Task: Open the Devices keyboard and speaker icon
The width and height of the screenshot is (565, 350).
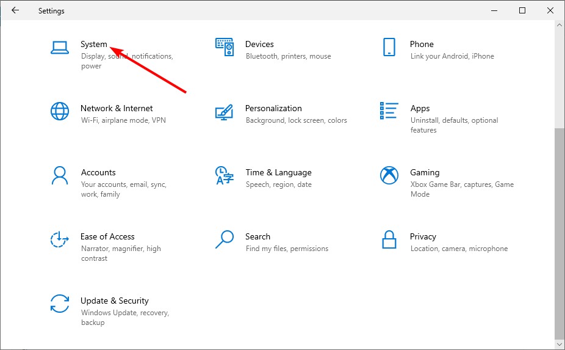Action: point(225,48)
